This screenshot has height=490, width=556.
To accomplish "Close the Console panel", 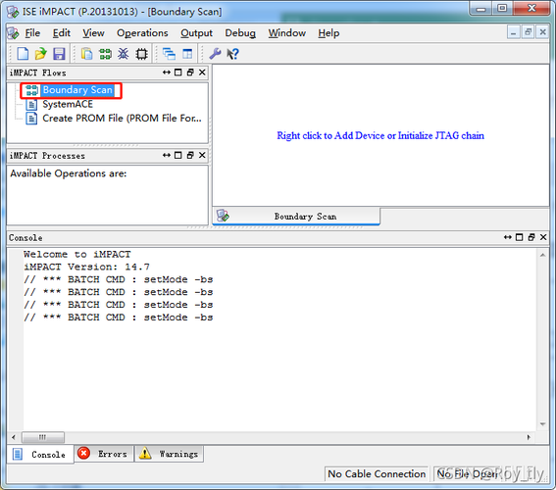I will pos(543,237).
